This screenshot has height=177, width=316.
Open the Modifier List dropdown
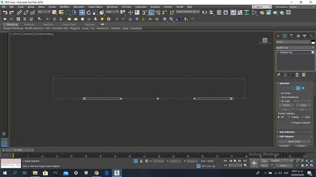click(295, 48)
